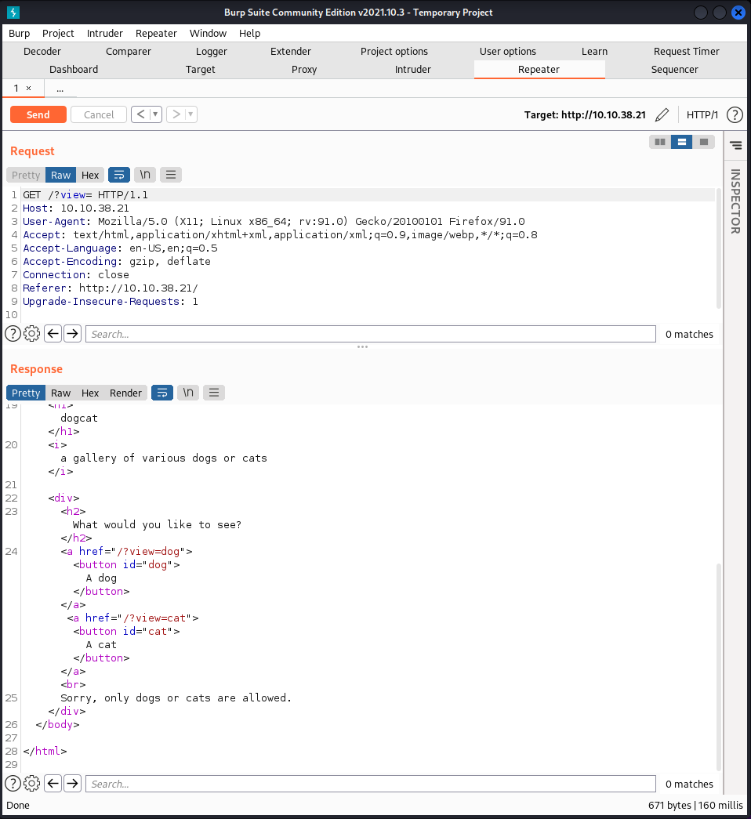The image size is (751, 819).
Task: Open Request search help icon
Action: [x=13, y=333]
